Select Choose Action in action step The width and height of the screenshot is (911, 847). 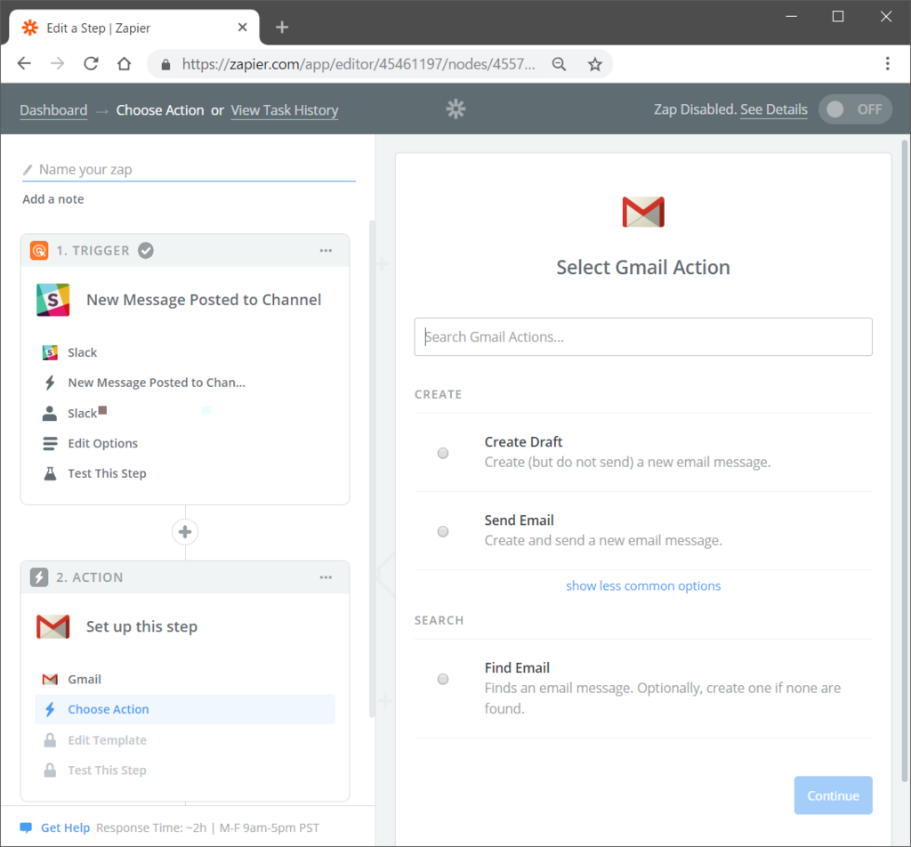point(185,709)
